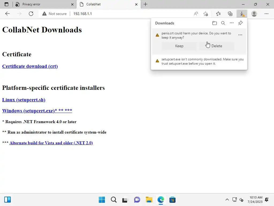Open Widgets from taskbar
The height and width of the screenshot is (206, 274).
click(x=7, y=200)
